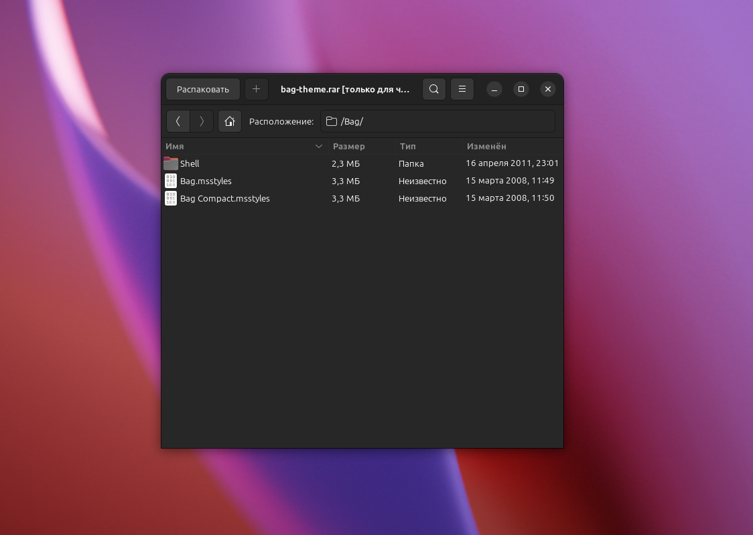Select the Bag Compact.msstyles file name
This screenshot has height=535, width=753.
[x=225, y=198]
